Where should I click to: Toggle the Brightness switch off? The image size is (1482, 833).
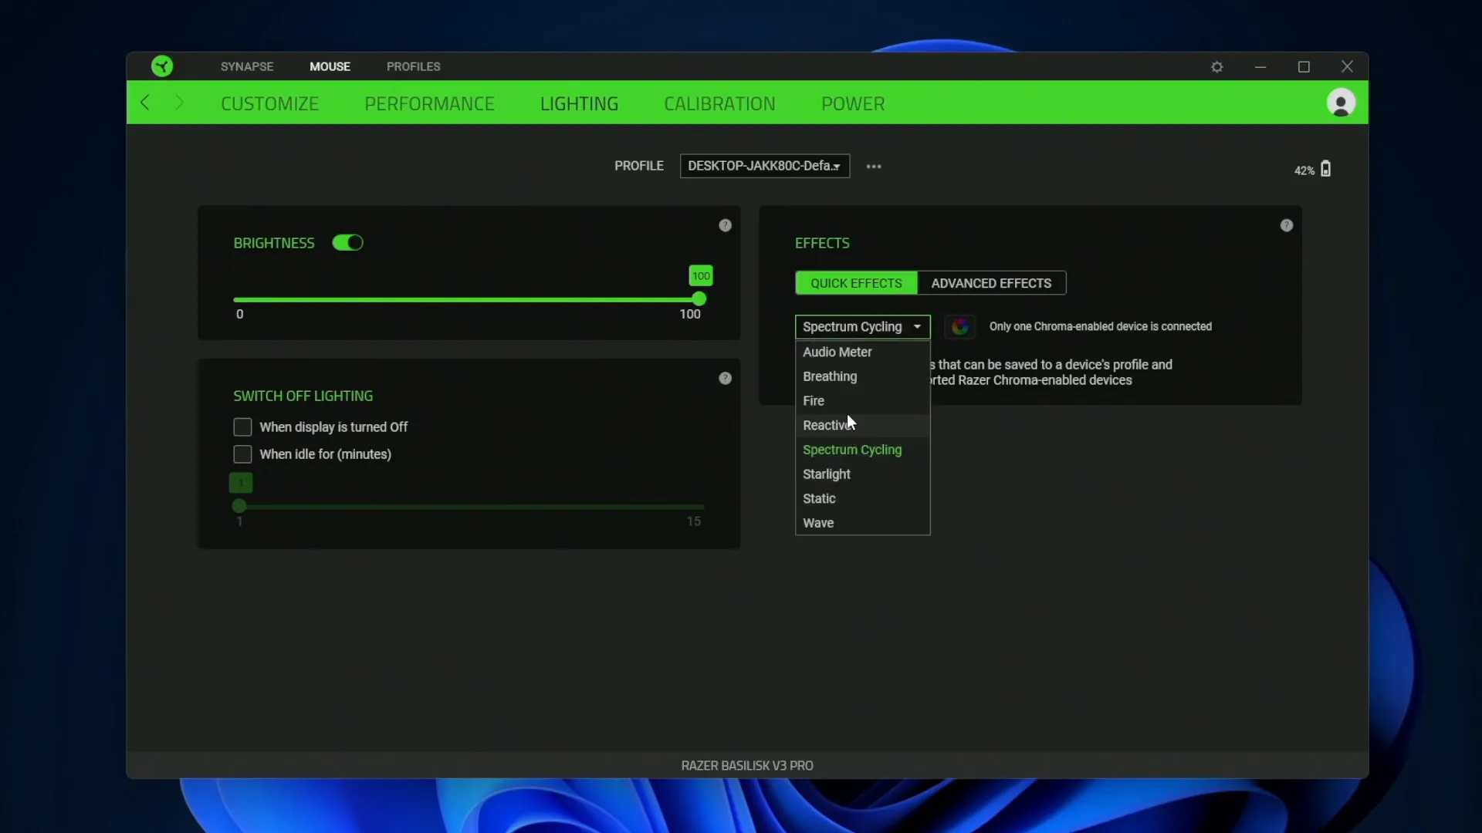click(347, 243)
